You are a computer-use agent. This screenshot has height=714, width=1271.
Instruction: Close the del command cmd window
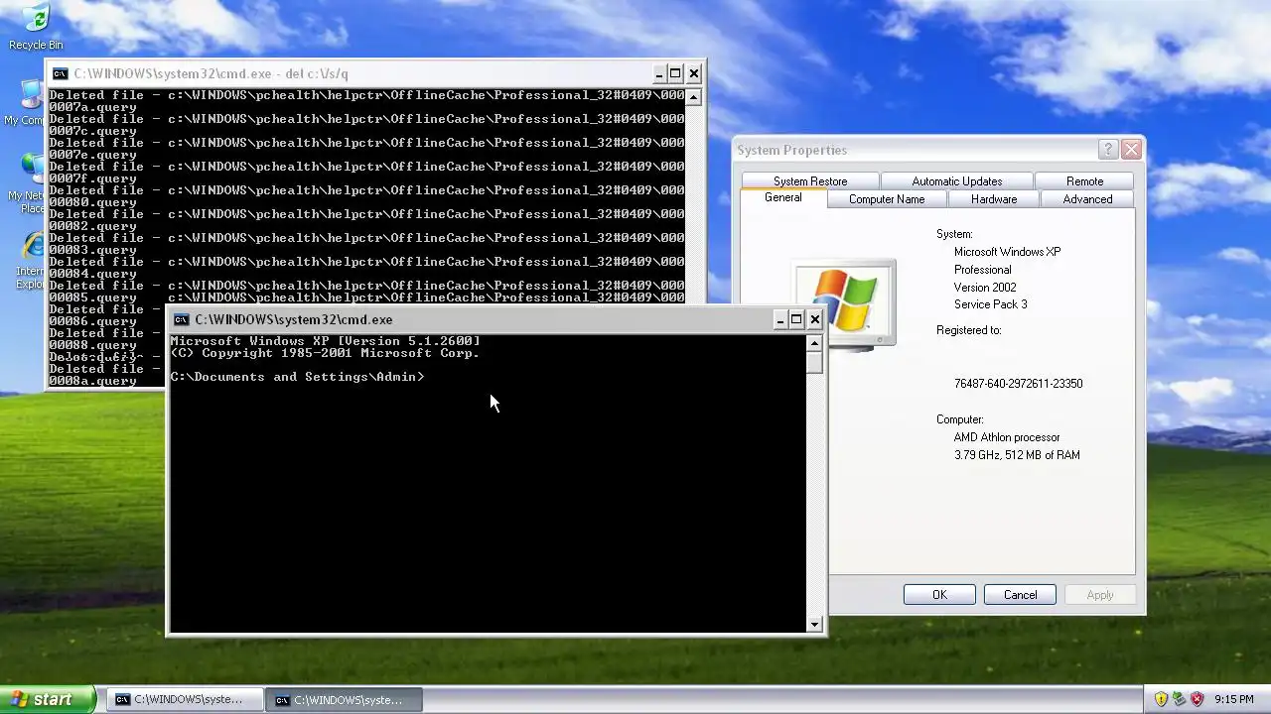coord(694,73)
